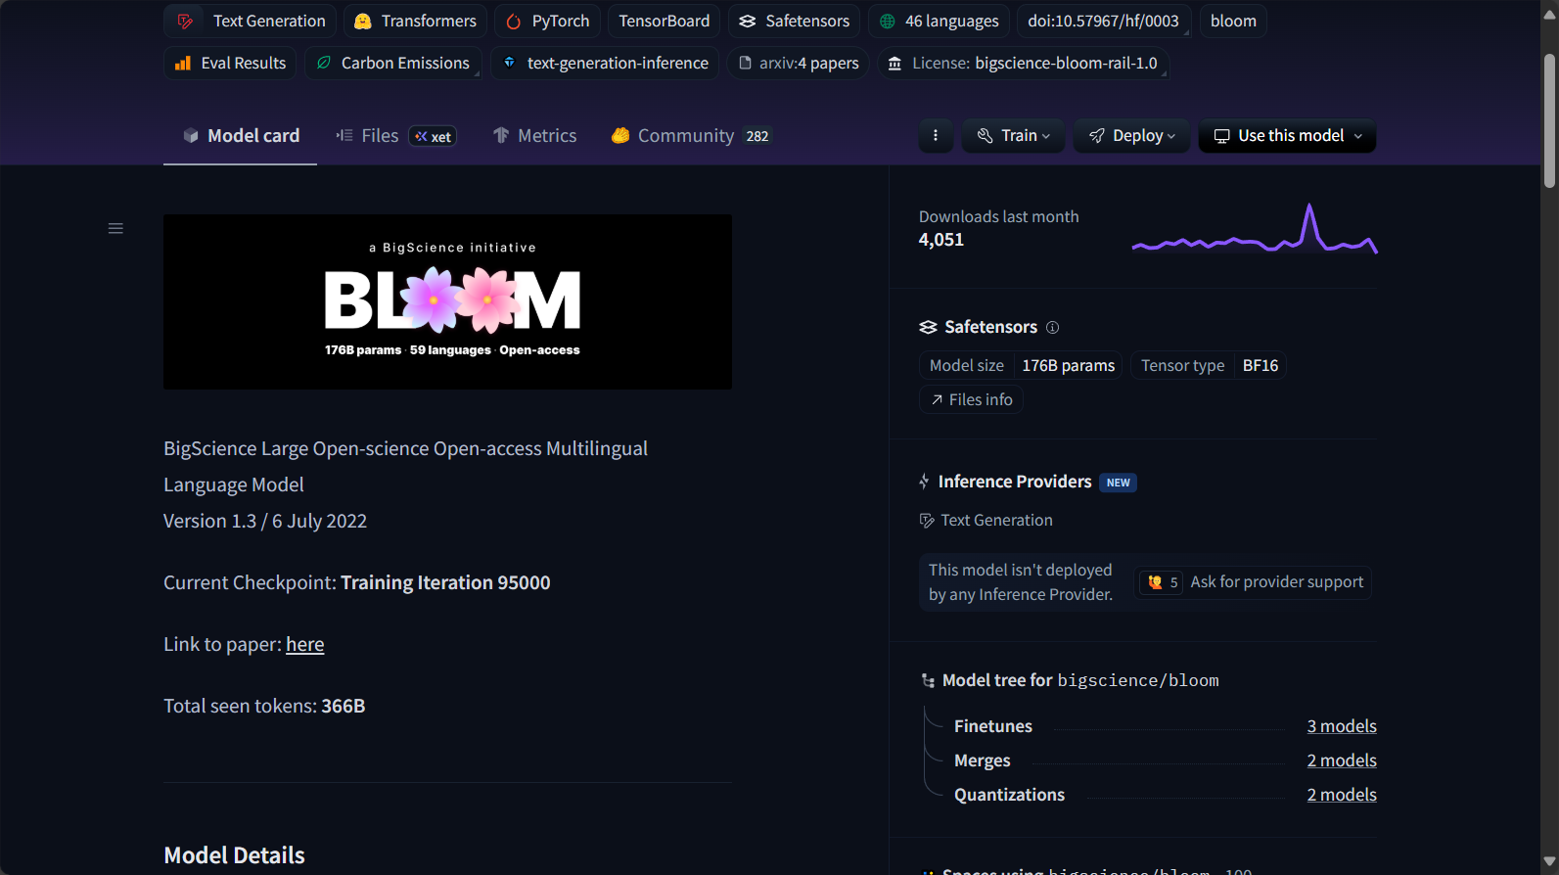Click the xet badge on Files tab
1559x875 pixels.
[x=433, y=136]
